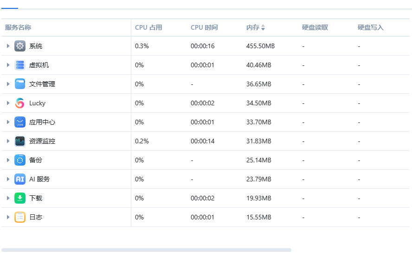Viewport: 412px width, 257px height.
Task: Select the 虚拟机 service name
Action: [39, 65]
